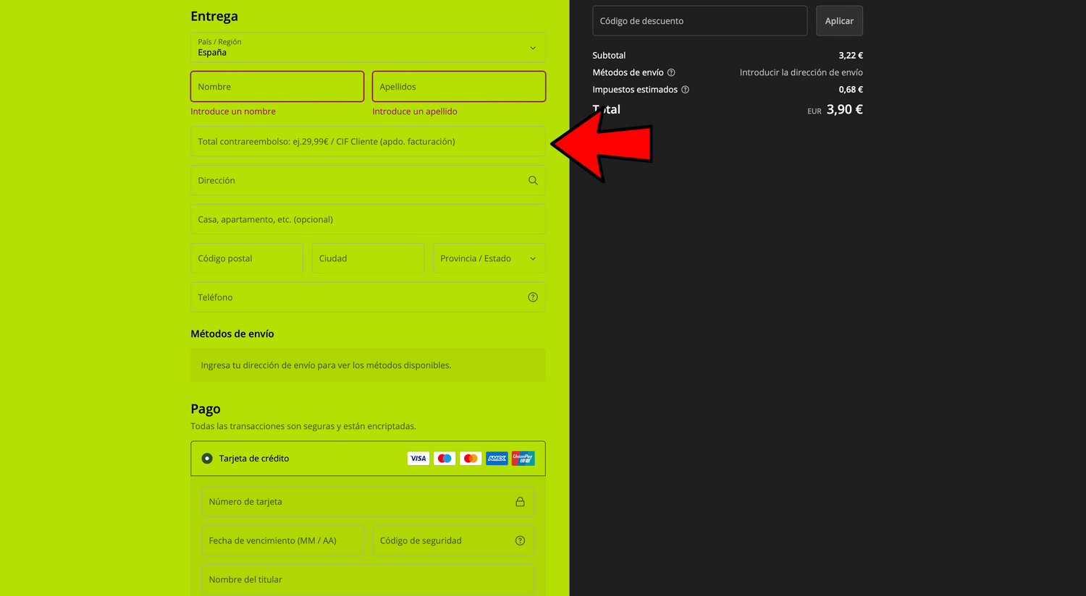This screenshot has width=1086, height=596.
Task: Click into the Apellidos input field
Action: 458,87
